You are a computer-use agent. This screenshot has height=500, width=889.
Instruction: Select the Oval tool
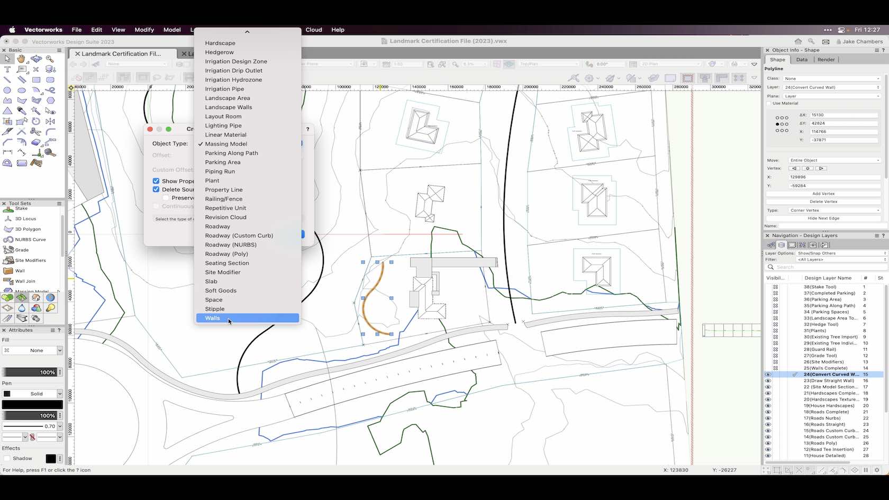[x=22, y=90]
